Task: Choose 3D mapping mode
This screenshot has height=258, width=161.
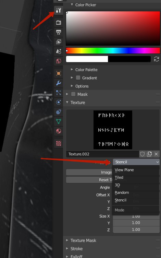Action: [x=136, y=185]
